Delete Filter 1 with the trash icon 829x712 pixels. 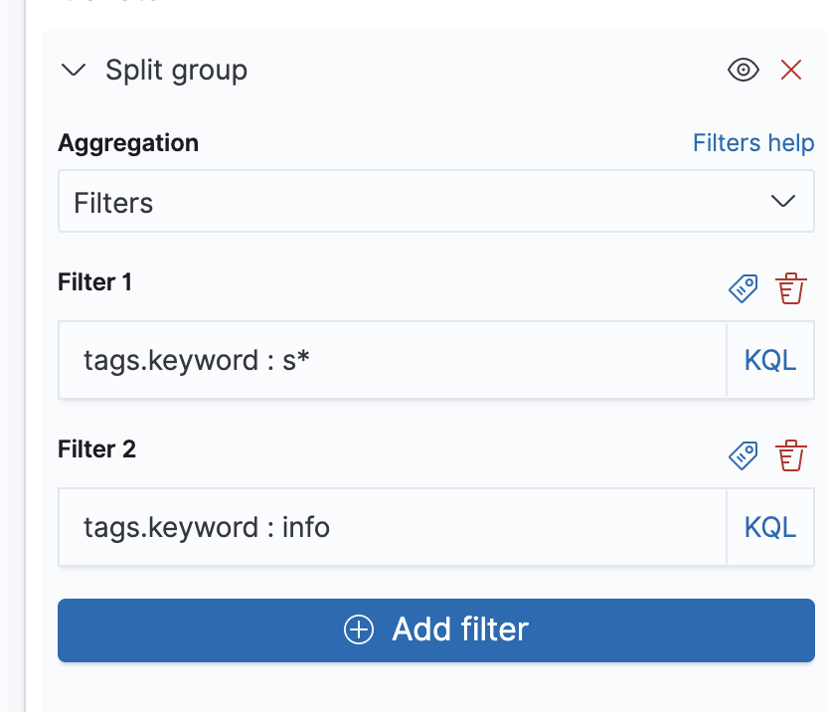(791, 288)
